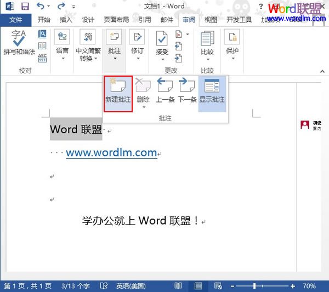Expand the 比较 dropdown arrow

coord(208,60)
